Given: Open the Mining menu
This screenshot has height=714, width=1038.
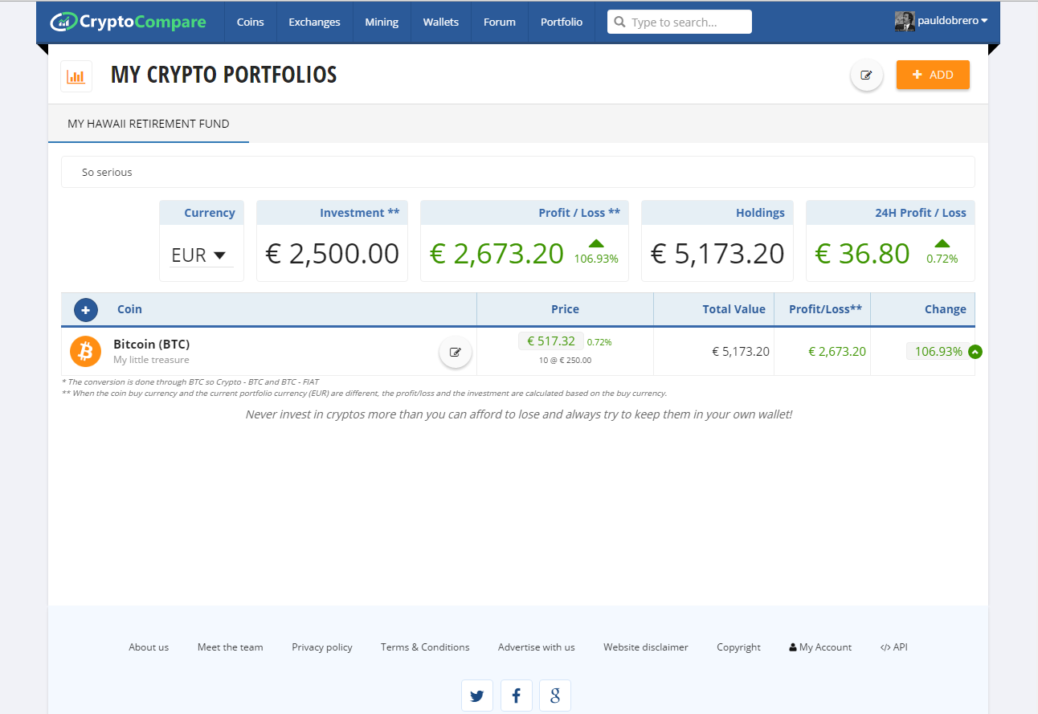Looking at the screenshot, I should 382,22.
